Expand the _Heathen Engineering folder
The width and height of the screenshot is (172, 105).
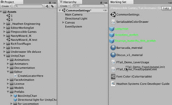pos(4,24)
